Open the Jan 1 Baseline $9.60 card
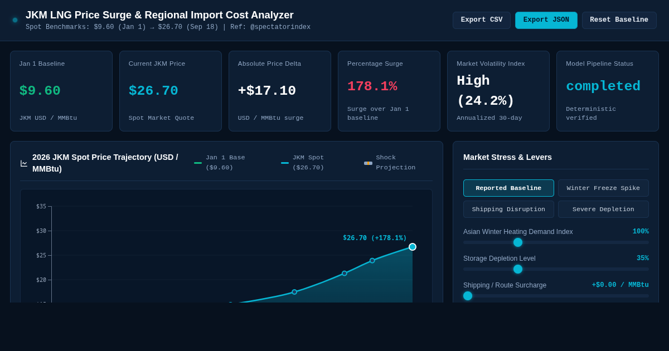The image size is (669, 351). coord(61,91)
